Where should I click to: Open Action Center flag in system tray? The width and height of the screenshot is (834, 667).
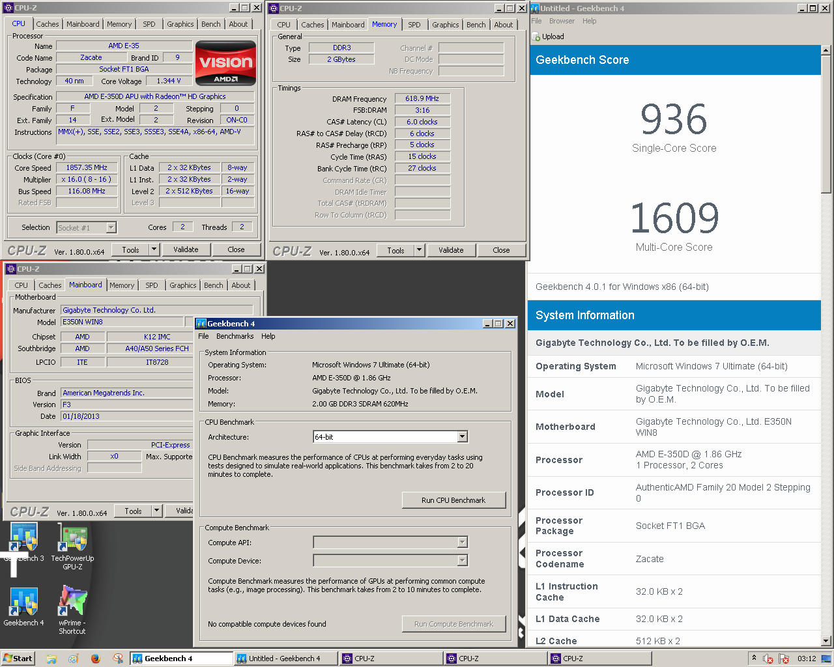point(783,659)
